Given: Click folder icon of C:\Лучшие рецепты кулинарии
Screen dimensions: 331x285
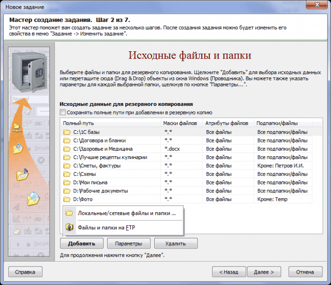Looking at the screenshot, I should tap(66, 157).
